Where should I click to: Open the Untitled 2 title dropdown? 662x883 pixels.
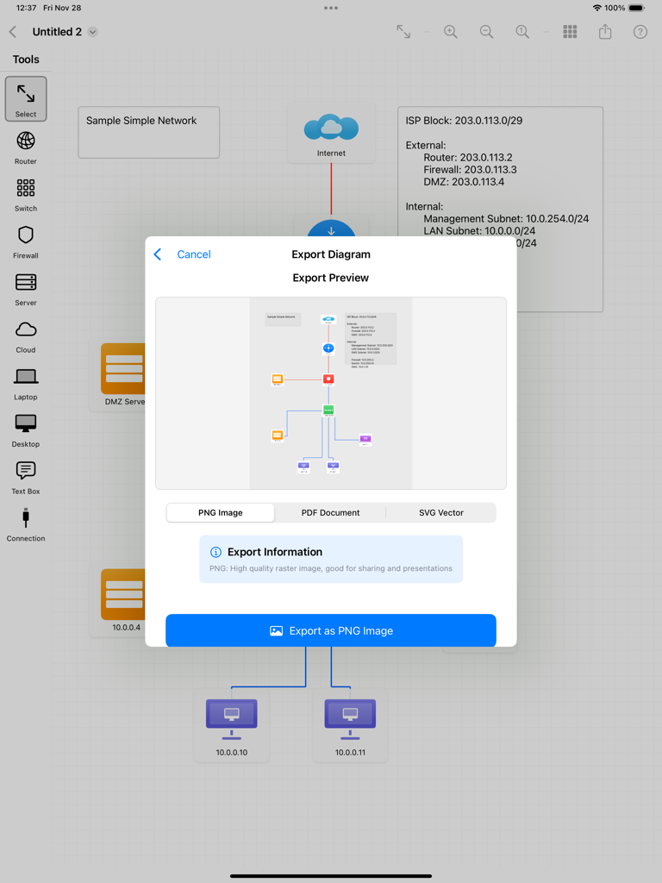coord(93,32)
